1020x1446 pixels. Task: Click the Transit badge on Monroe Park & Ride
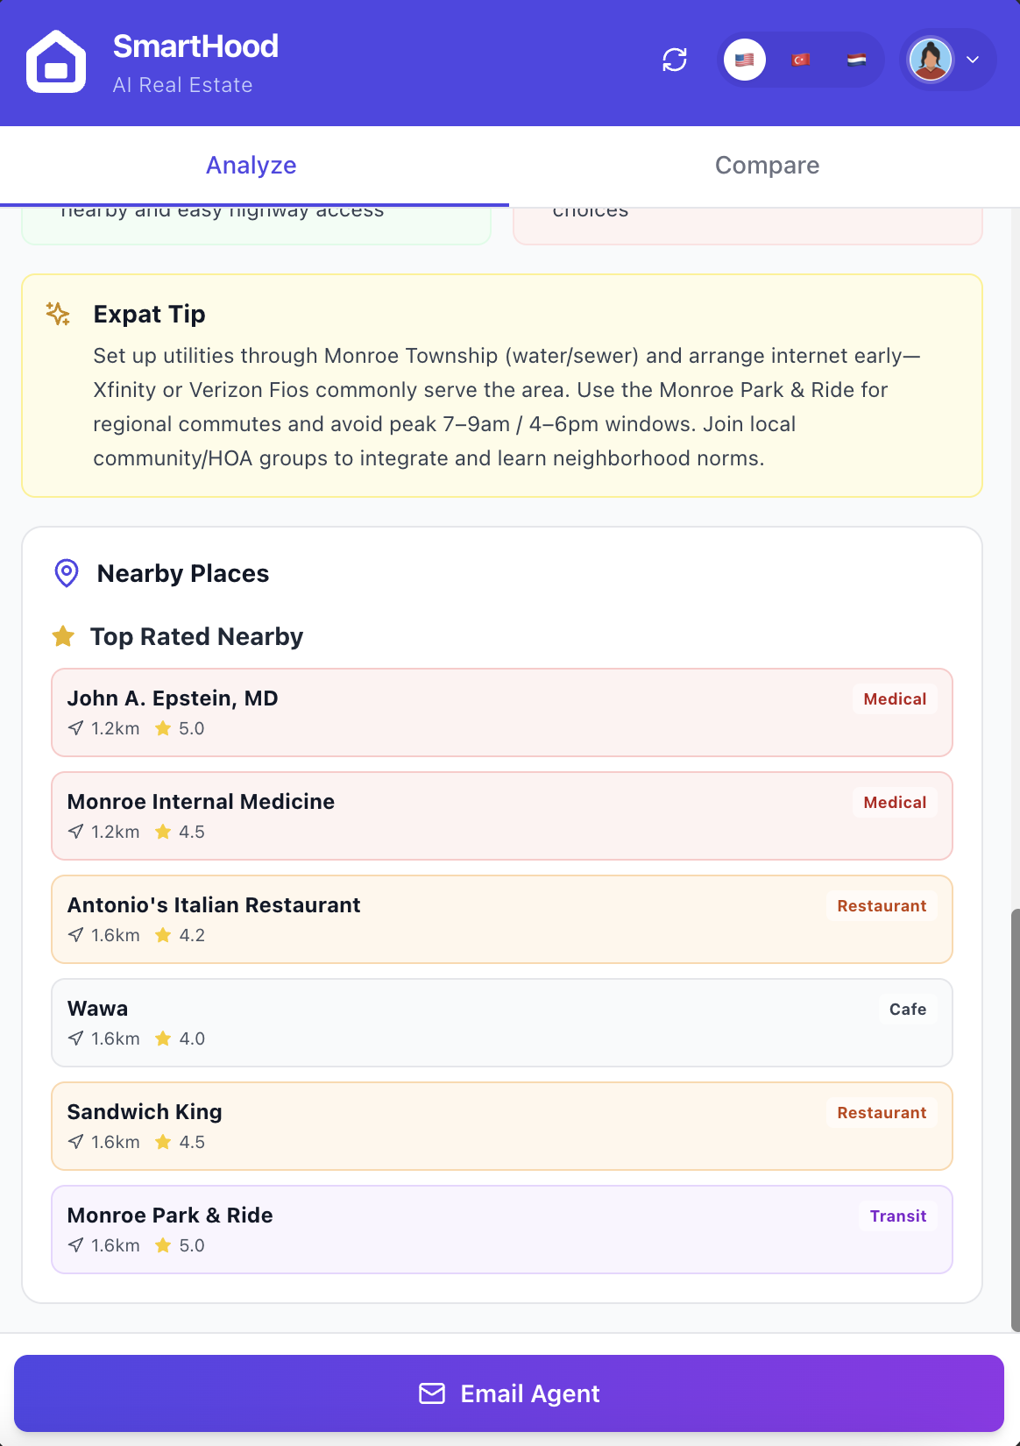(x=897, y=1216)
